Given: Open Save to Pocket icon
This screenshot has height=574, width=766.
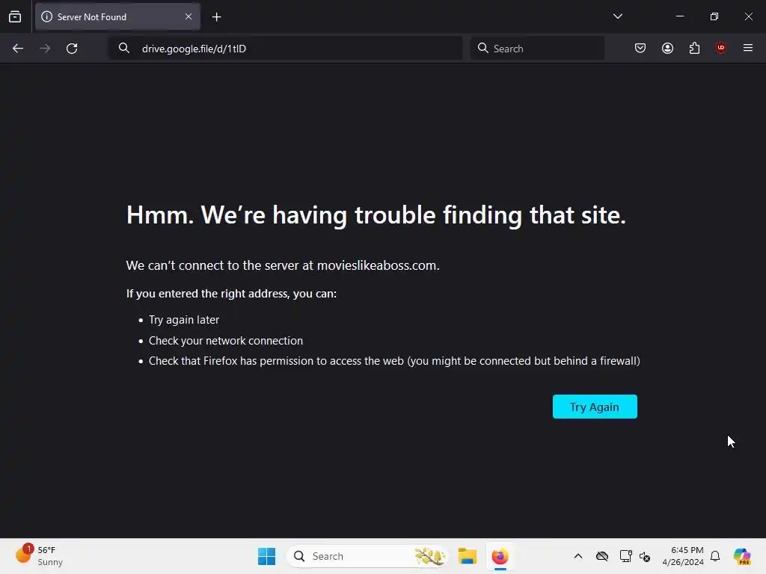Looking at the screenshot, I should 640,48.
